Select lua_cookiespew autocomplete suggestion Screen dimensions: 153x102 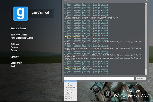(70, 90)
